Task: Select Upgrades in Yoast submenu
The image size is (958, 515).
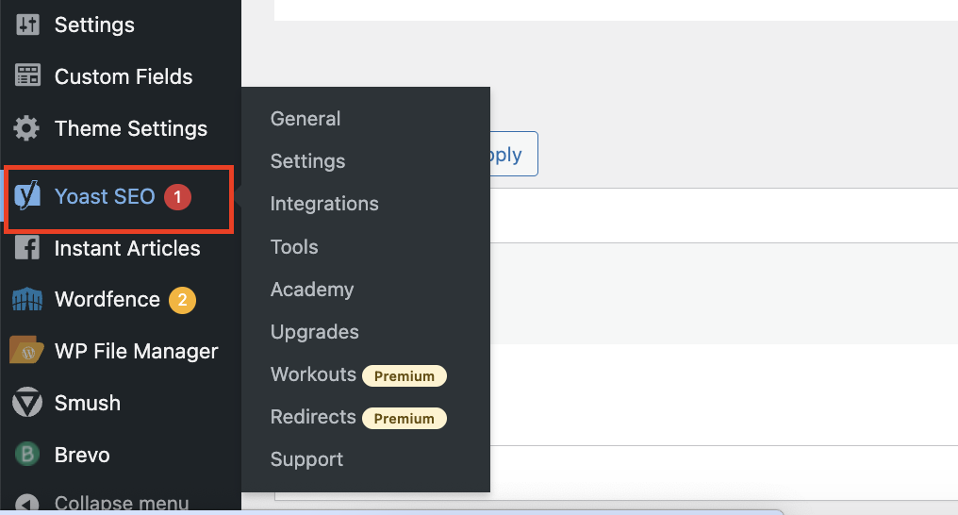Action: [315, 332]
